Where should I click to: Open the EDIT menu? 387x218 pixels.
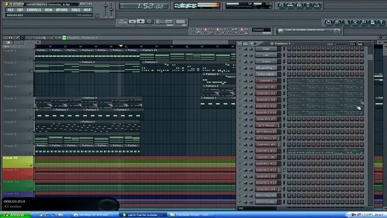(x=20, y=10)
